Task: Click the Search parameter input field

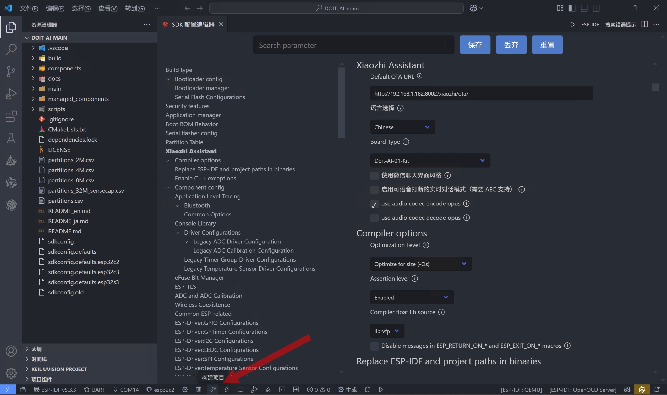Action: (x=353, y=45)
